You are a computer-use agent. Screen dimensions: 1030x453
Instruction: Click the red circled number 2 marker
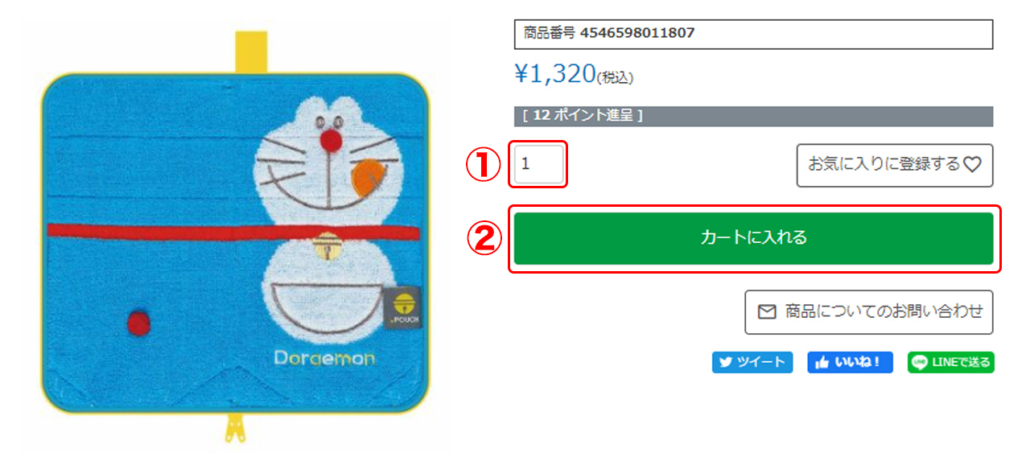483,238
